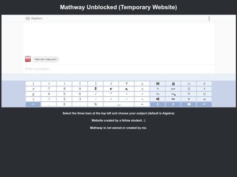Tap the absolute value bar key

(x=64, y=83)
